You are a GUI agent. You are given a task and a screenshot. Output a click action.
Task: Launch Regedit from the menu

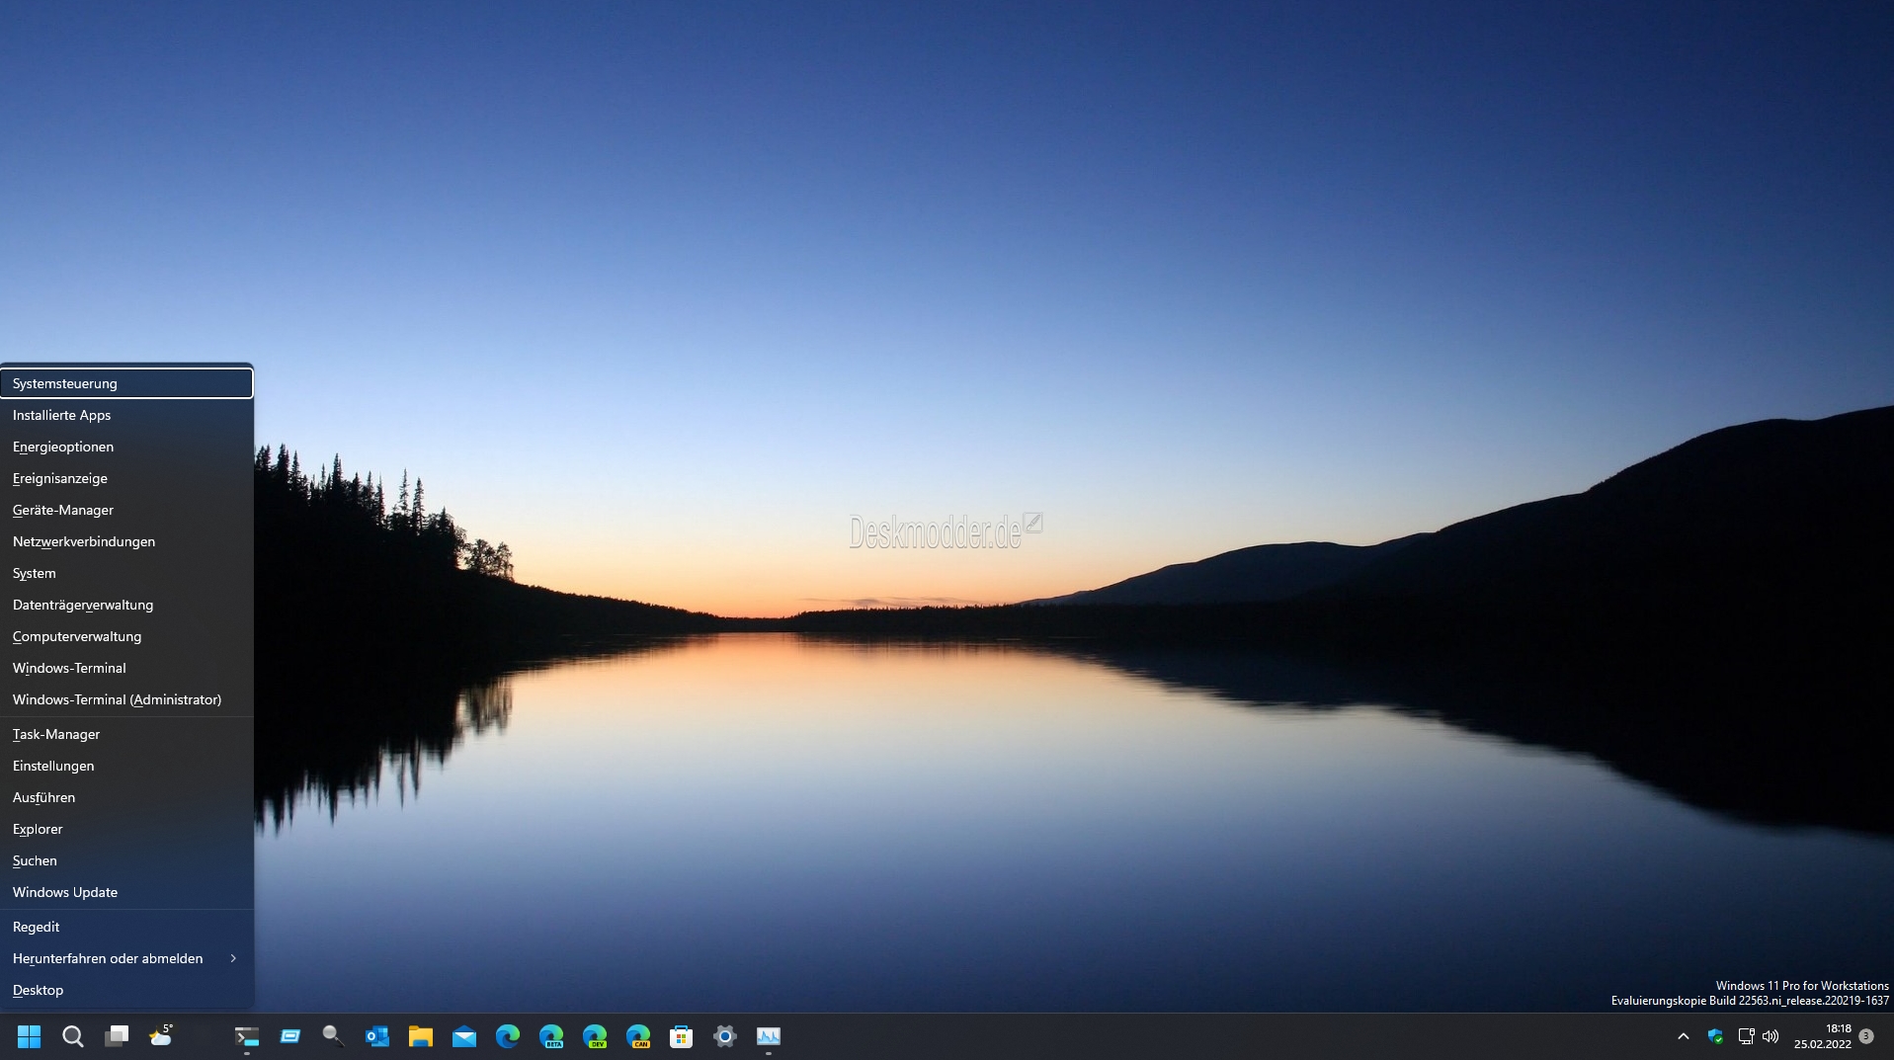point(126,927)
